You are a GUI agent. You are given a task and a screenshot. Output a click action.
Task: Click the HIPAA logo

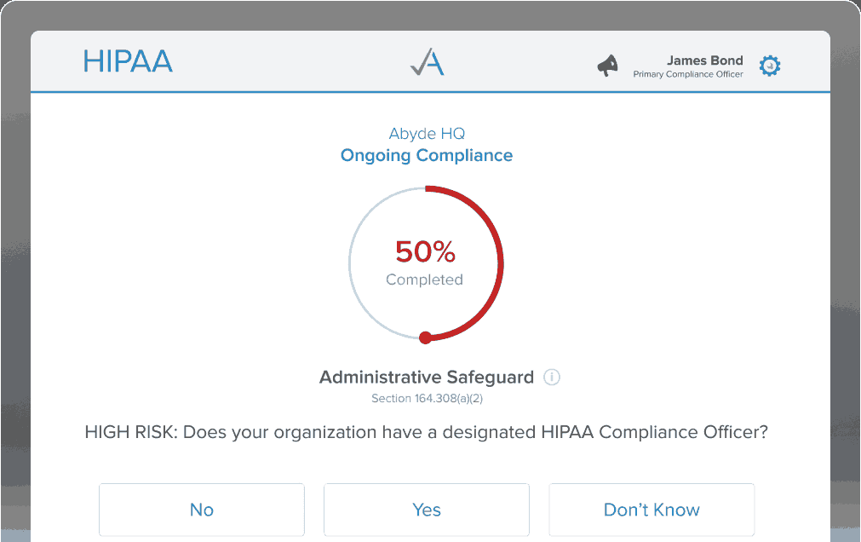(x=128, y=61)
